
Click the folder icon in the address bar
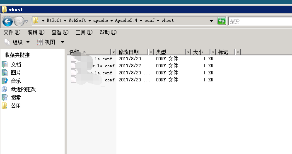pos(35,21)
